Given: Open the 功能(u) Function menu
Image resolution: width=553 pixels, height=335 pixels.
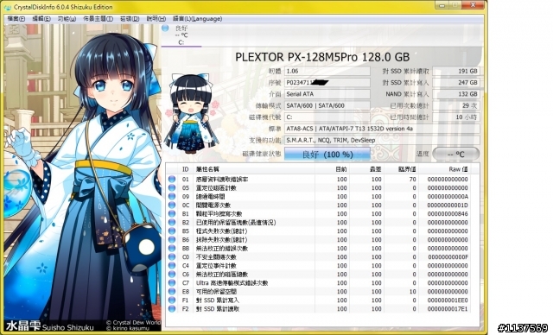Looking at the screenshot, I should [67, 19].
